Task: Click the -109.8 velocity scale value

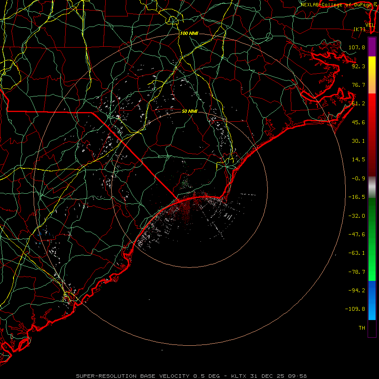Action: [355, 309]
